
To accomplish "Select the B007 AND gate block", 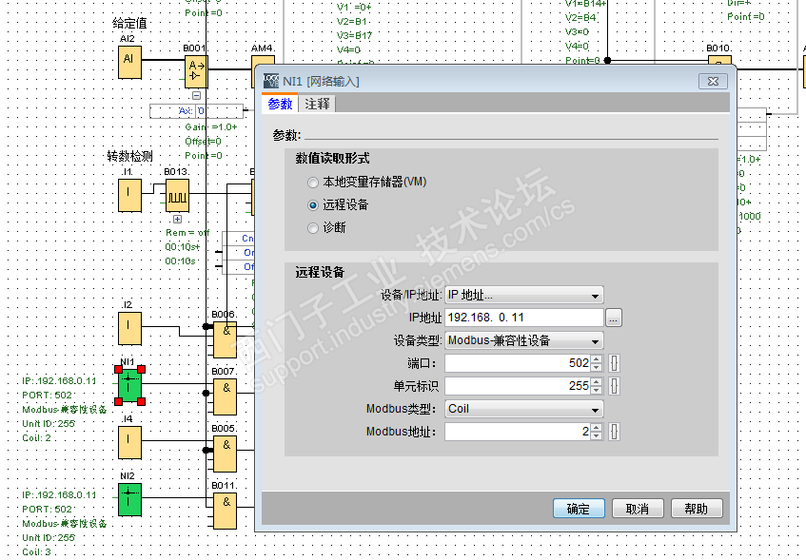I will 226,396.
